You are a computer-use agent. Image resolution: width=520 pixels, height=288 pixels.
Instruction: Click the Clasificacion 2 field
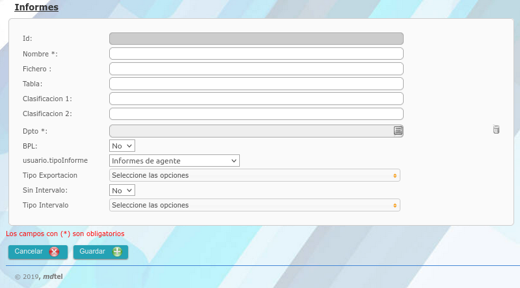(256, 114)
